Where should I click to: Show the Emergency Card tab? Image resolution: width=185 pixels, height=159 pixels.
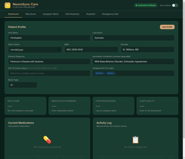(x=110, y=14)
